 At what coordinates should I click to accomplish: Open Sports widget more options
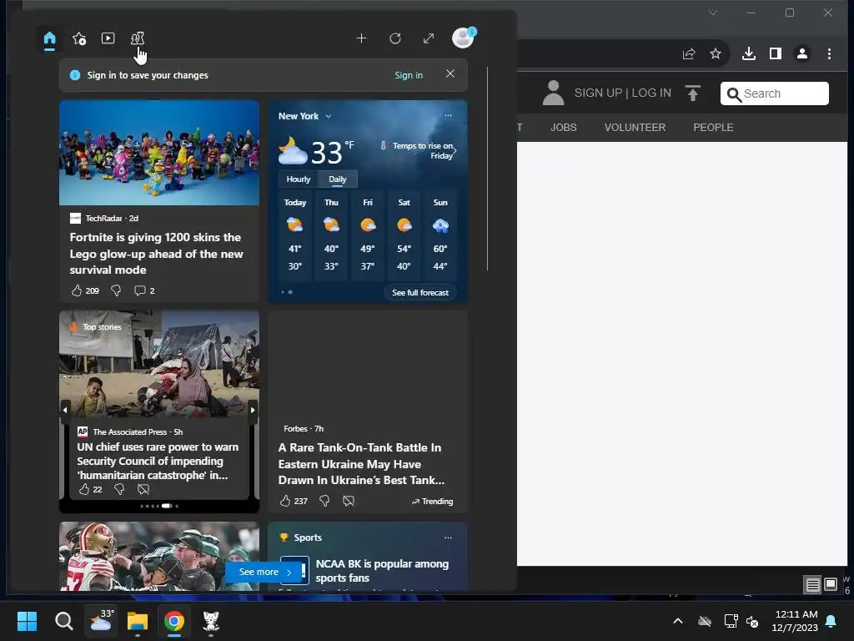point(448,538)
